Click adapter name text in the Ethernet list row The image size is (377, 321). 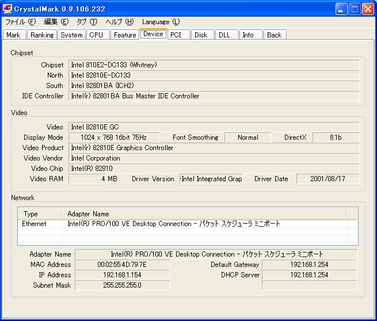[174, 224]
